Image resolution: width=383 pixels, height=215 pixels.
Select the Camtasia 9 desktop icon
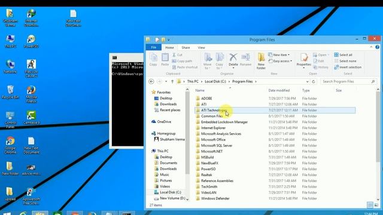[x=31, y=118]
